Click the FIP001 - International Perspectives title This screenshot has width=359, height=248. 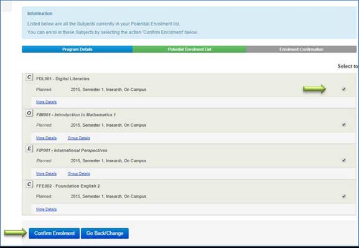point(72,150)
